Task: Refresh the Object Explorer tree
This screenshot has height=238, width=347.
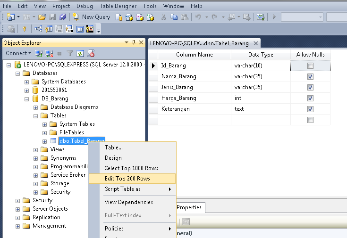Action: [80, 53]
